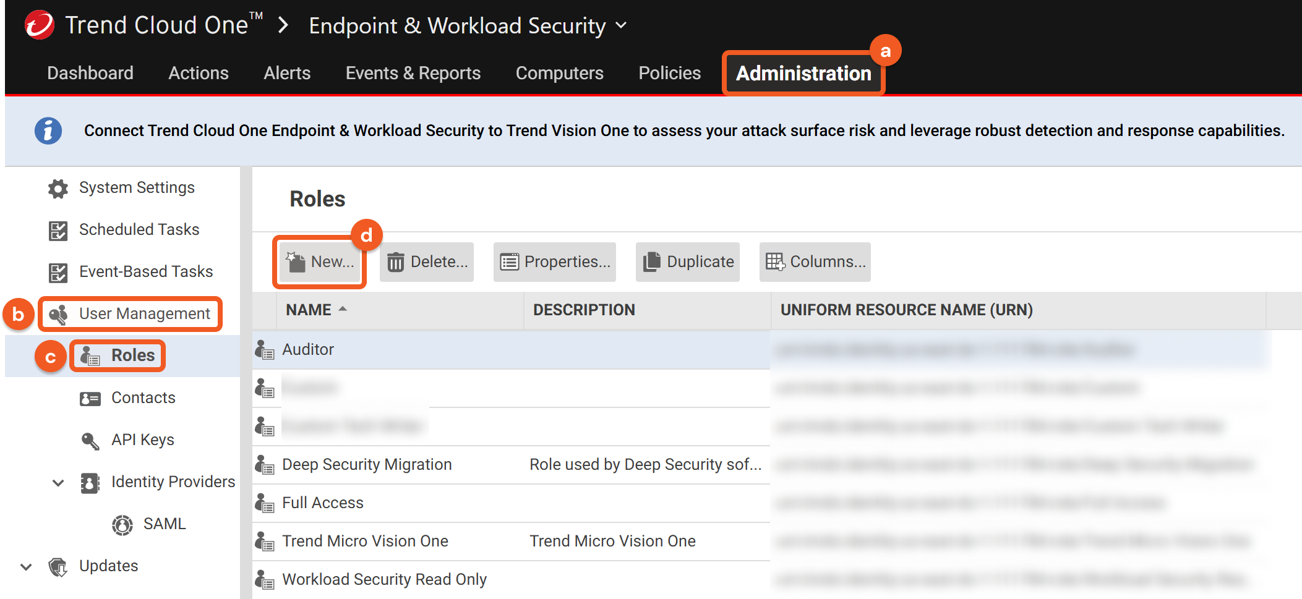Create a new role with New button
Image resolution: width=1302 pixels, height=599 pixels.
pyautogui.click(x=320, y=262)
